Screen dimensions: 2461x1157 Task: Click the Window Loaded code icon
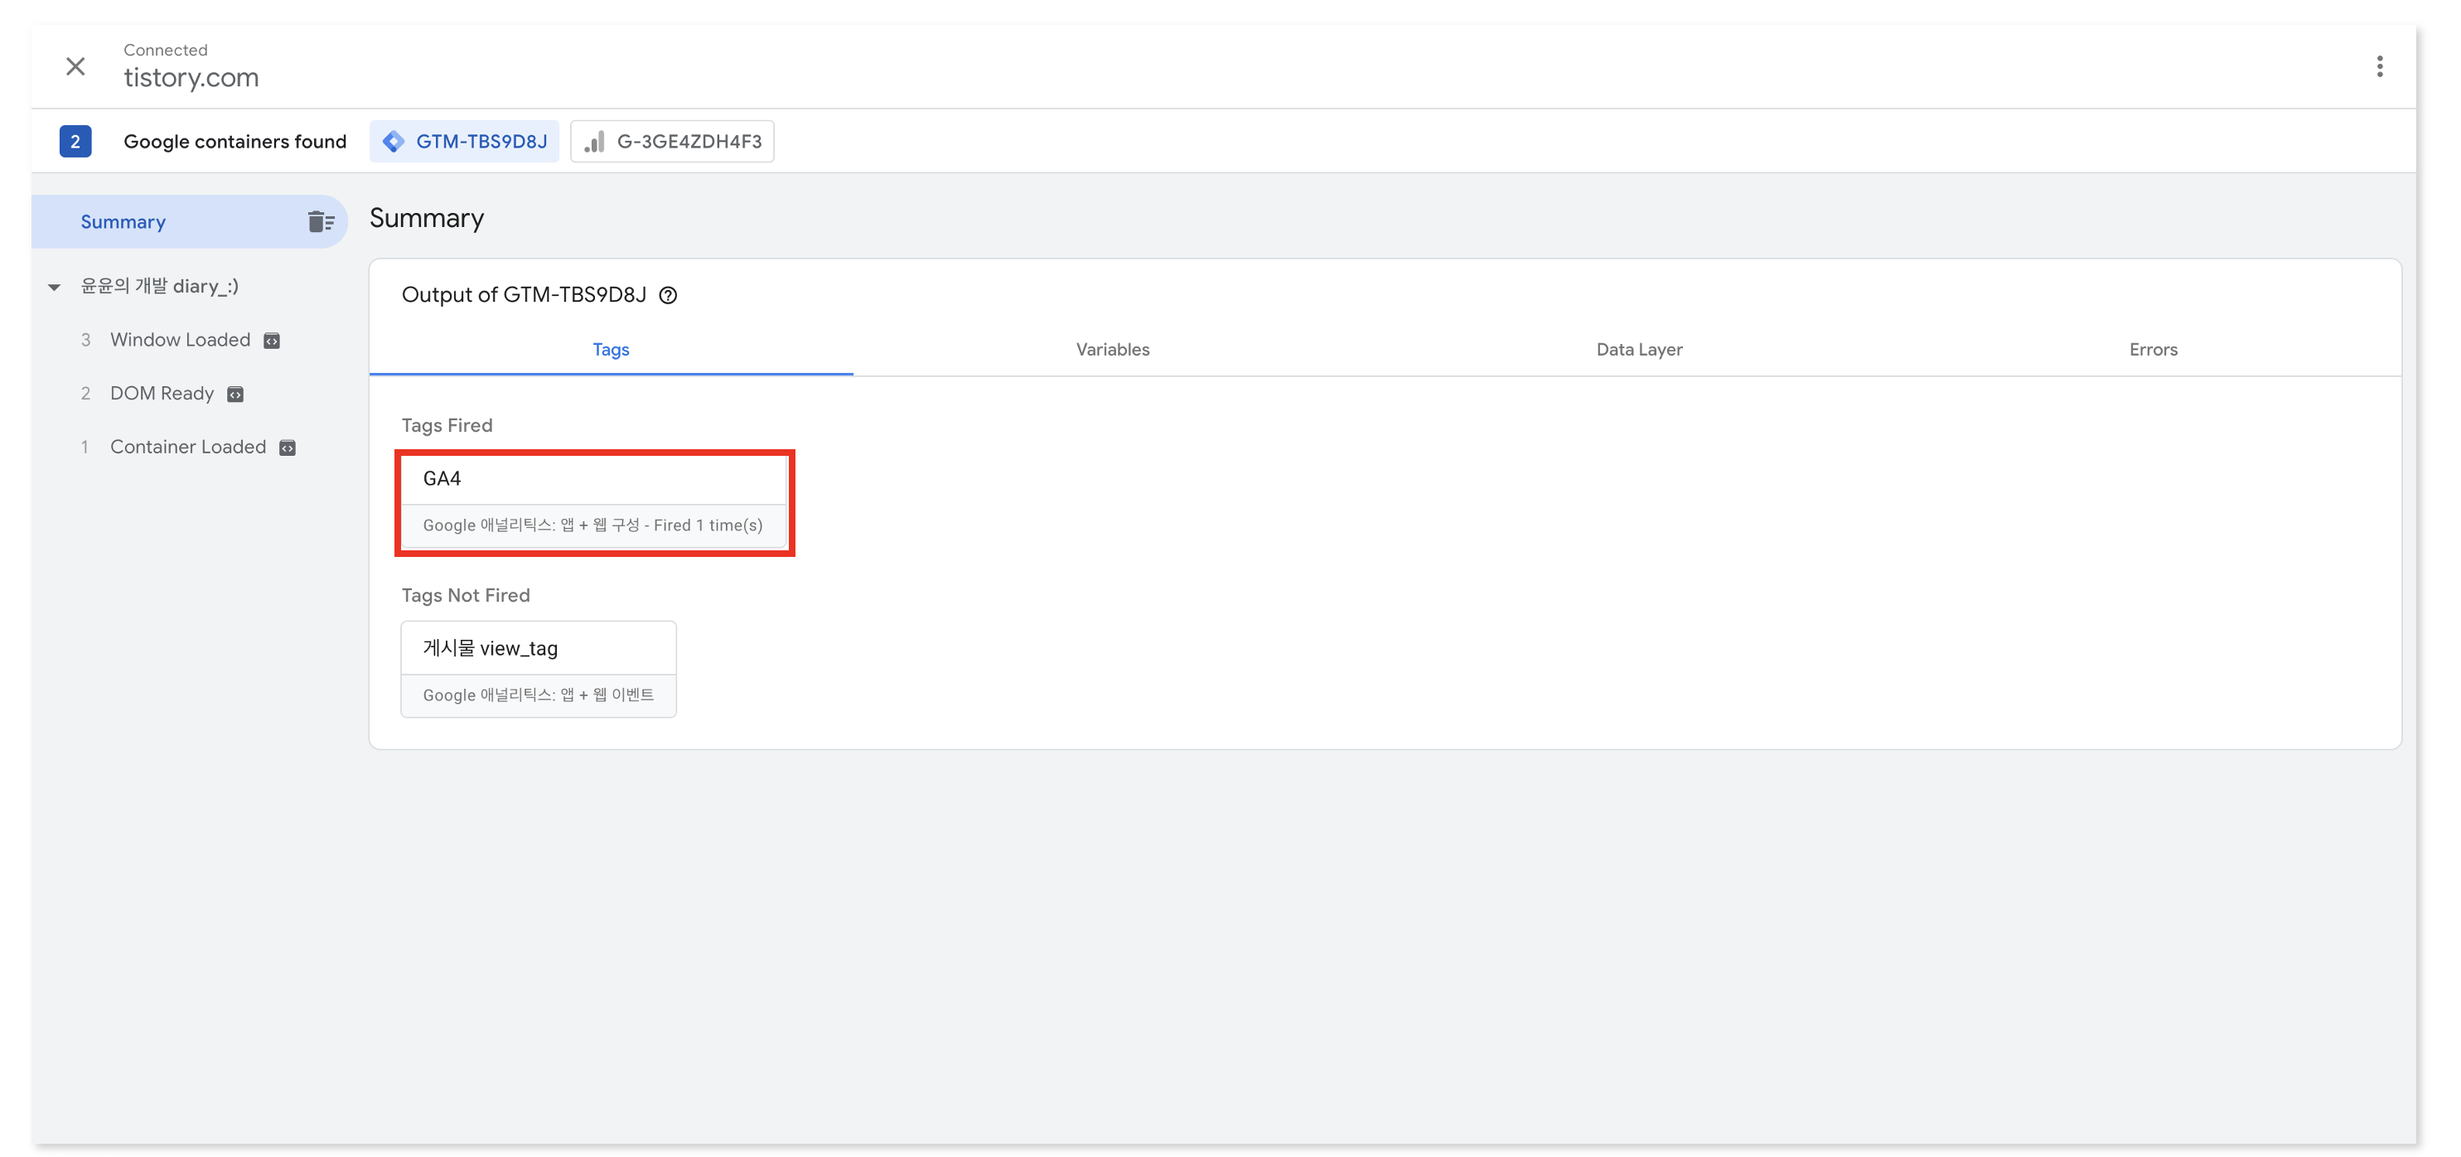[x=271, y=341]
